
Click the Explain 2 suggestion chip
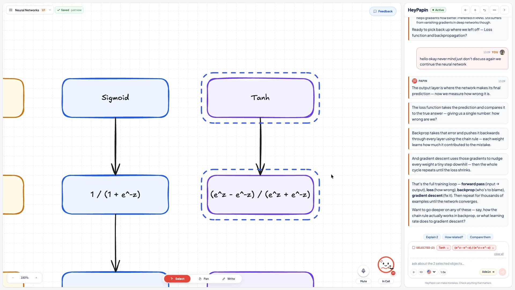[432, 237]
